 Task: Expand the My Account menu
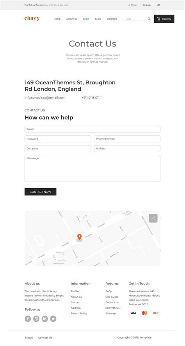click(x=133, y=5)
